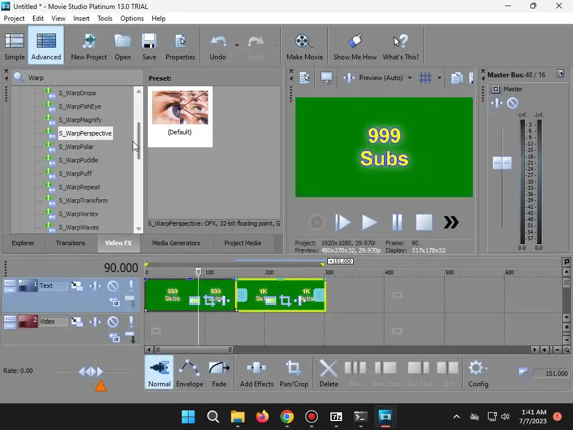573x430 pixels.
Task: Open project Properties
Action: (180, 46)
